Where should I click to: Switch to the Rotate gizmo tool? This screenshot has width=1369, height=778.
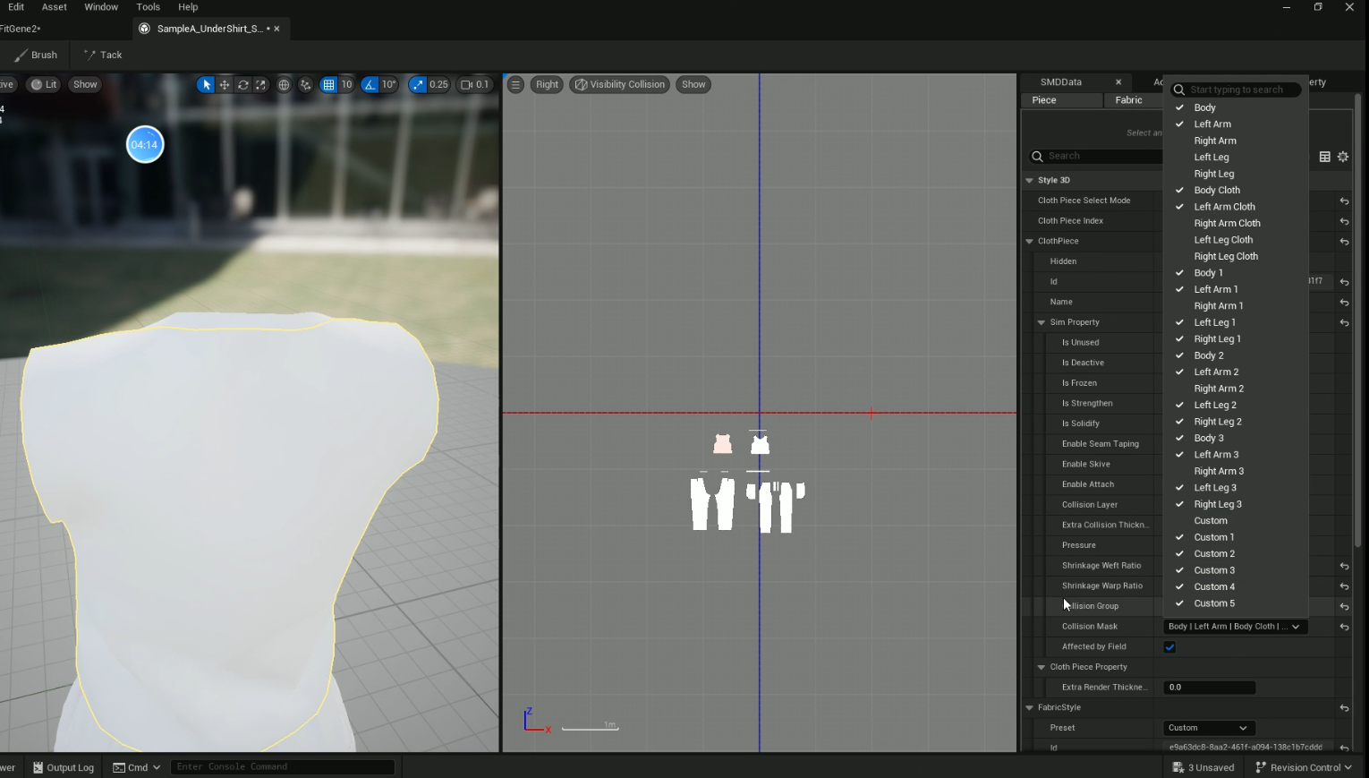click(242, 84)
